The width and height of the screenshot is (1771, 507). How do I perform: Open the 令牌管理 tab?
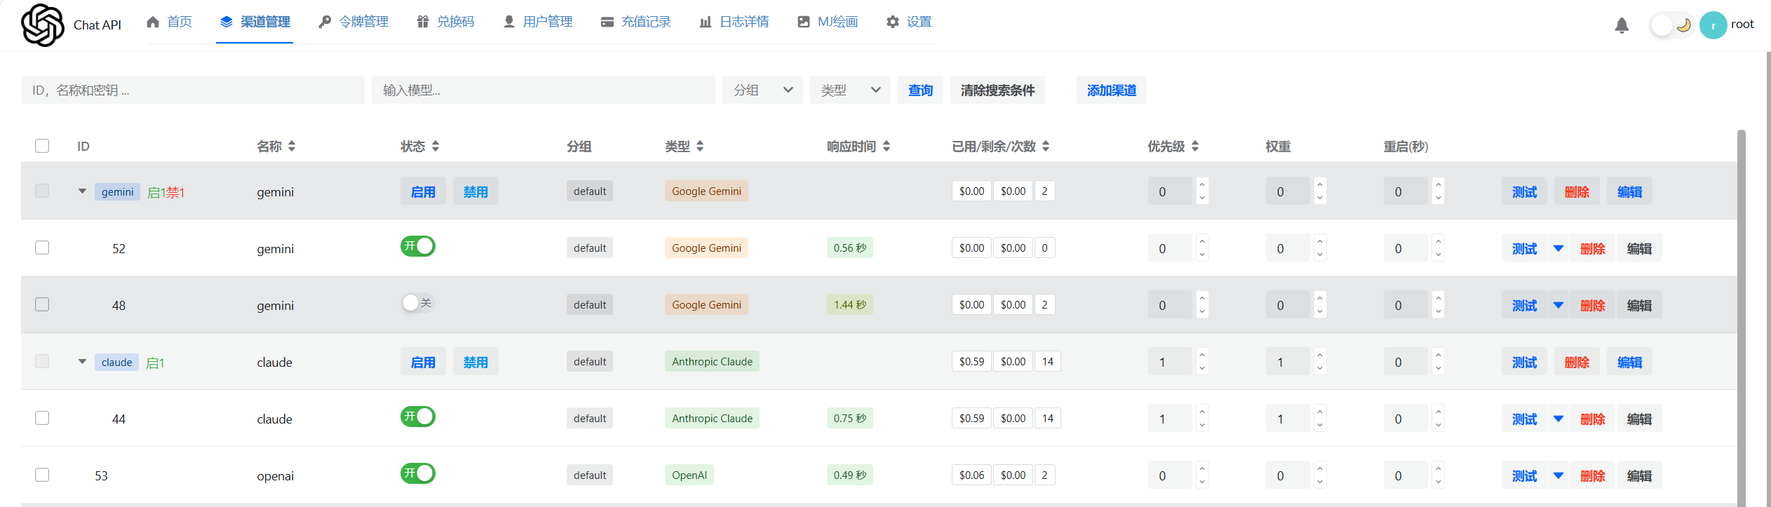tap(353, 22)
